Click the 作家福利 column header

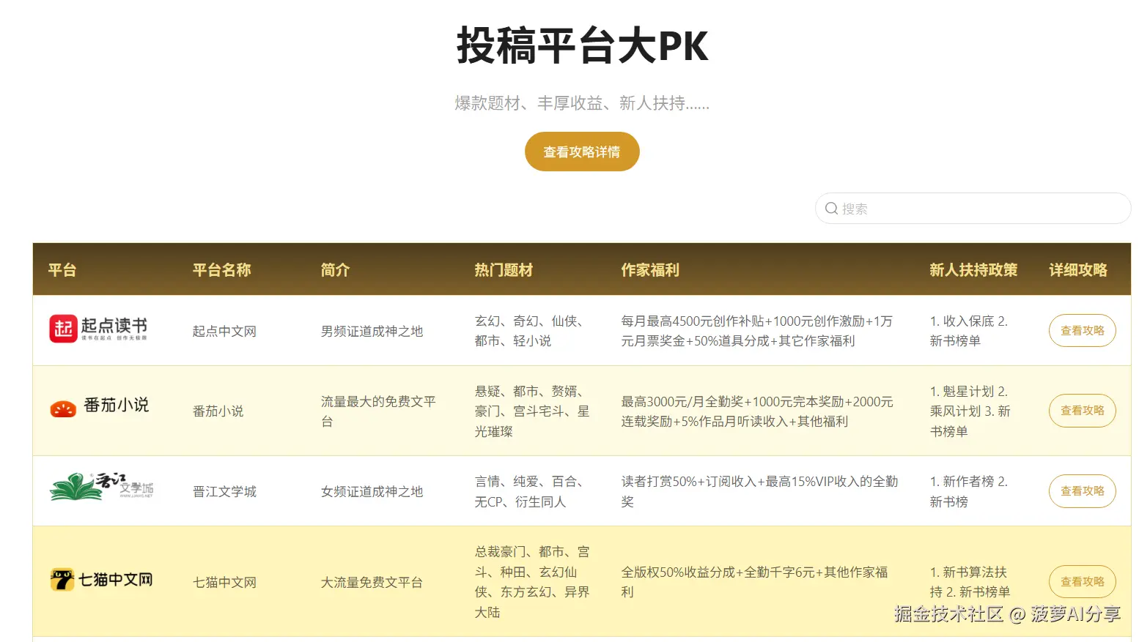coord(650,270)
